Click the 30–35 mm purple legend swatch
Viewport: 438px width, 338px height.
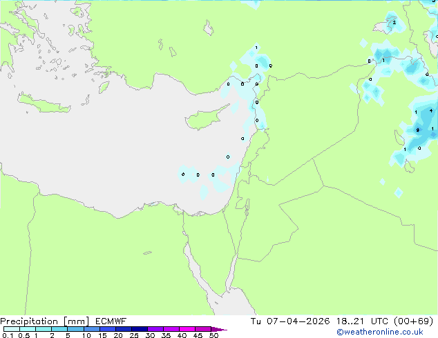pos(155,329)
